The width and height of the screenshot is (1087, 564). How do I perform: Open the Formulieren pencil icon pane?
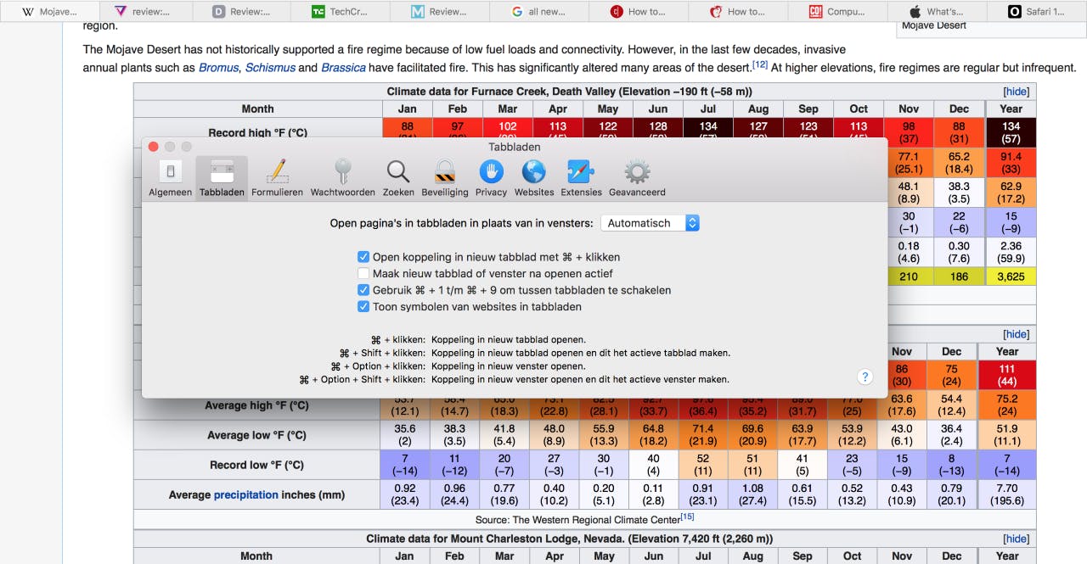277,178
